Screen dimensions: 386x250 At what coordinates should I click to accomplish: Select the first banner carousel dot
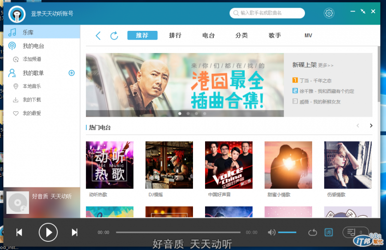click(180, 114)
